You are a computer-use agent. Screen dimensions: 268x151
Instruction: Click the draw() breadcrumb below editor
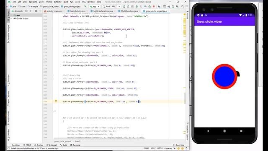tap(77, 141)
